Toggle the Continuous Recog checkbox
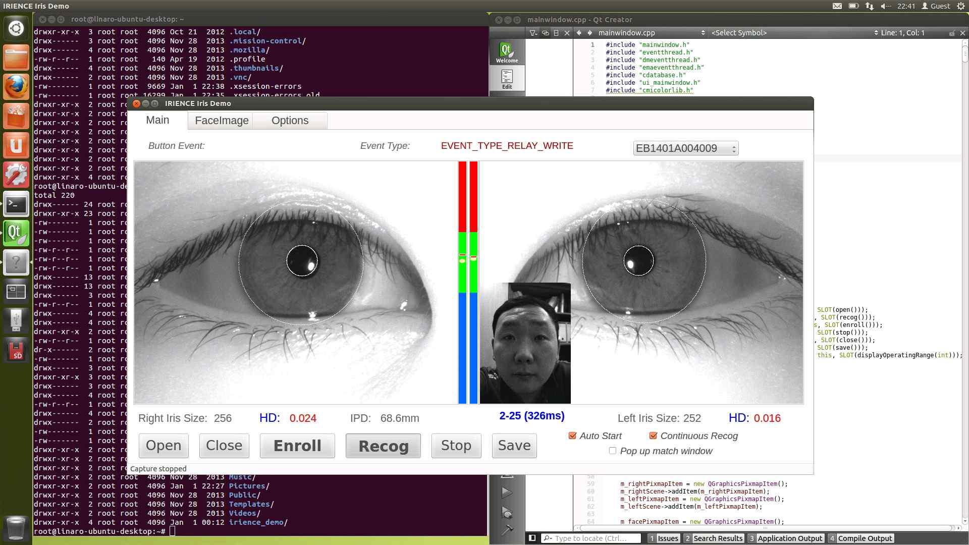 pyautogui.click(x=653, y=435)
